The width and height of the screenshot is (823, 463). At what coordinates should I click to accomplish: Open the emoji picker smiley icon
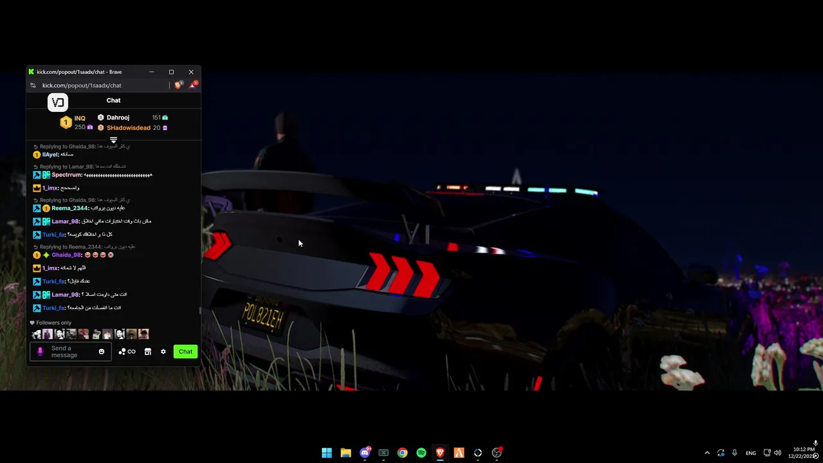coord(101,352)
